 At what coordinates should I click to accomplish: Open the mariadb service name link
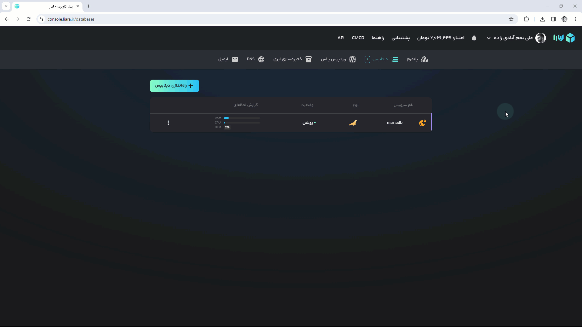(394, 123)
